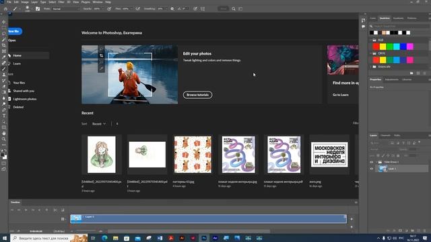This screenshot has width=431, height=242.
Task: Click the New file button
Action: [x=15, y=32]
